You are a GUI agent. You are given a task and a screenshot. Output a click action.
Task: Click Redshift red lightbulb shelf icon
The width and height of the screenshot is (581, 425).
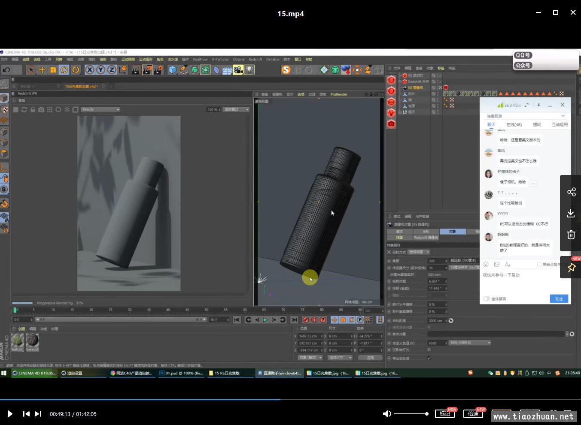click(391, 113)
